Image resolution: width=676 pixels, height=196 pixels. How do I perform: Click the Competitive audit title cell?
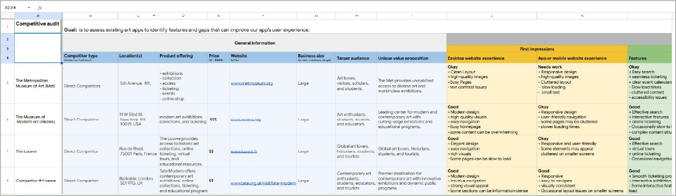coord(37,27)
